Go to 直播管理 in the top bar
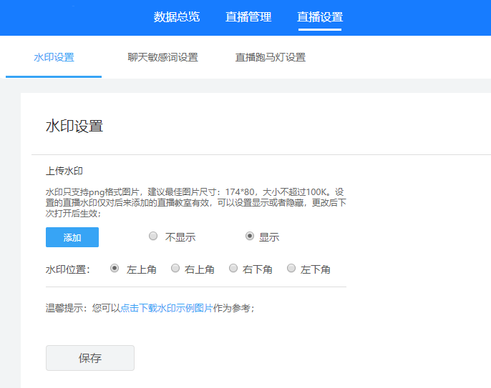 click(x=248, y=17)
